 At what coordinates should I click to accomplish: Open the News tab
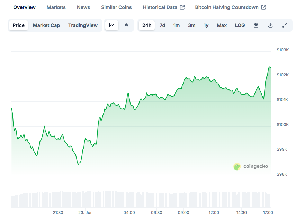(83, 7)
